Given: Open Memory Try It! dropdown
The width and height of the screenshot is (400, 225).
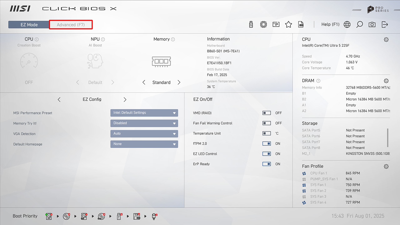Looking at the screenshot, I should tap(144, 123).
